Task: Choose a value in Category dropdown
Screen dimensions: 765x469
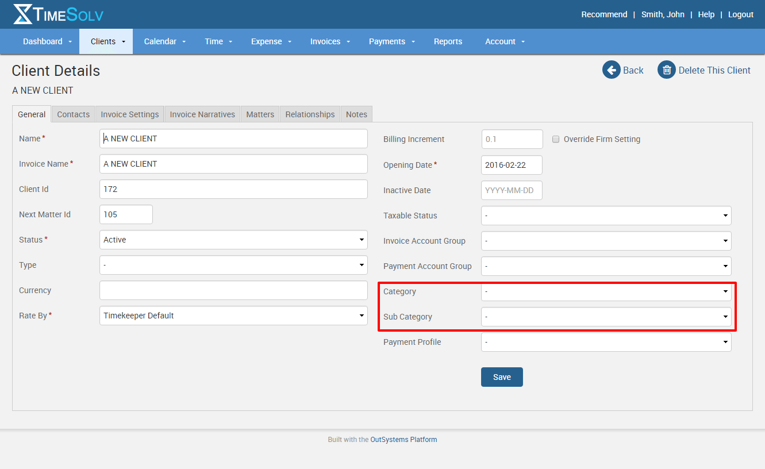Action: pos(606,291)
